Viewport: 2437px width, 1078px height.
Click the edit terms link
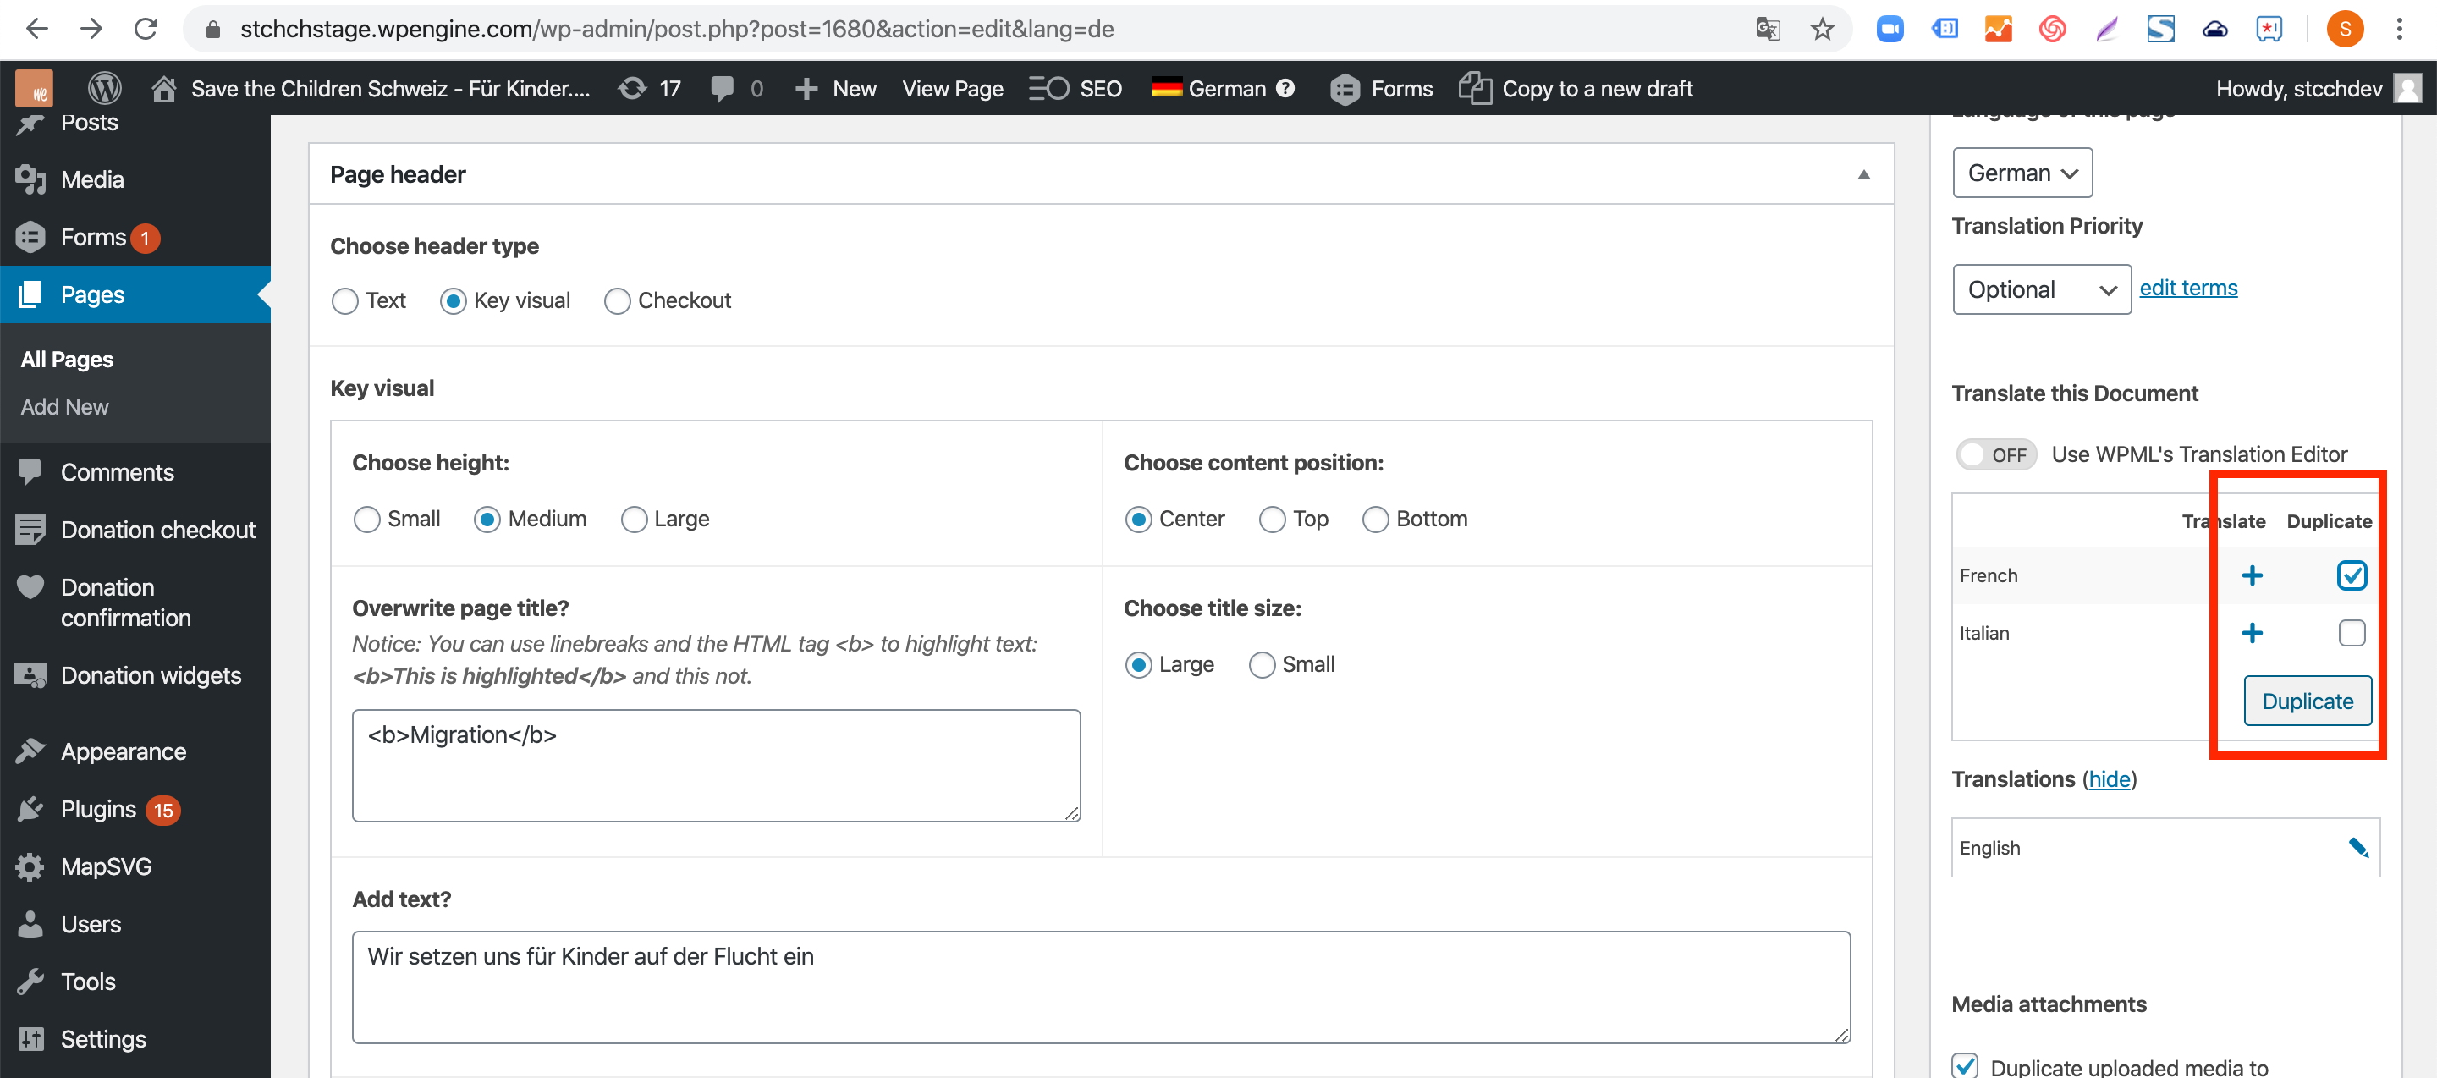click(2187, 288)
